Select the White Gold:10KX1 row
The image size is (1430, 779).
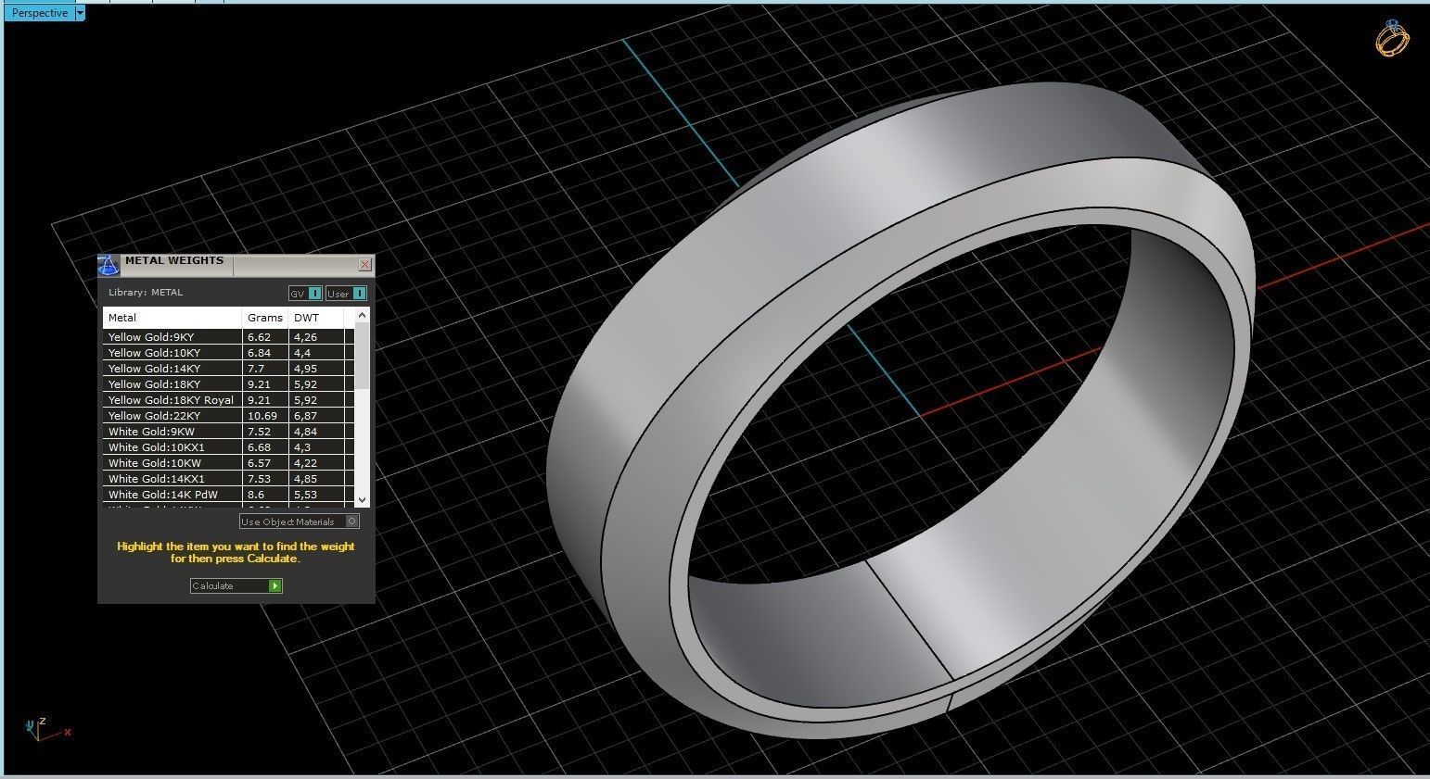coord(228,447)
